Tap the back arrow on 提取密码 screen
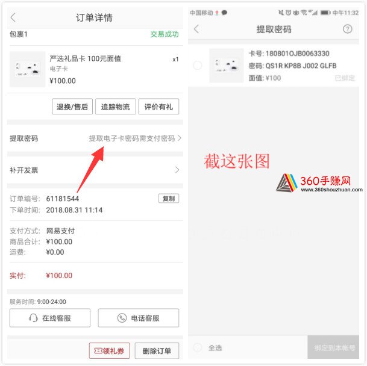This screenshot has width=367, height=366. coord(196,29)
